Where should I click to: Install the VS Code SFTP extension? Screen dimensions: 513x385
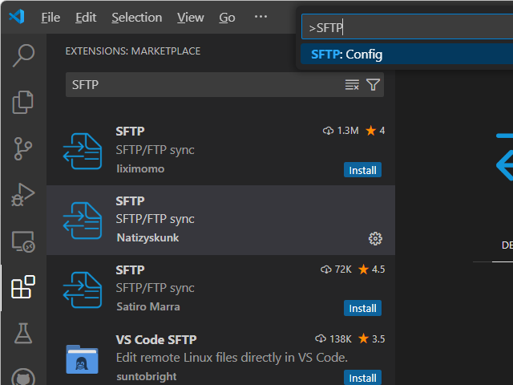point(362,377)
